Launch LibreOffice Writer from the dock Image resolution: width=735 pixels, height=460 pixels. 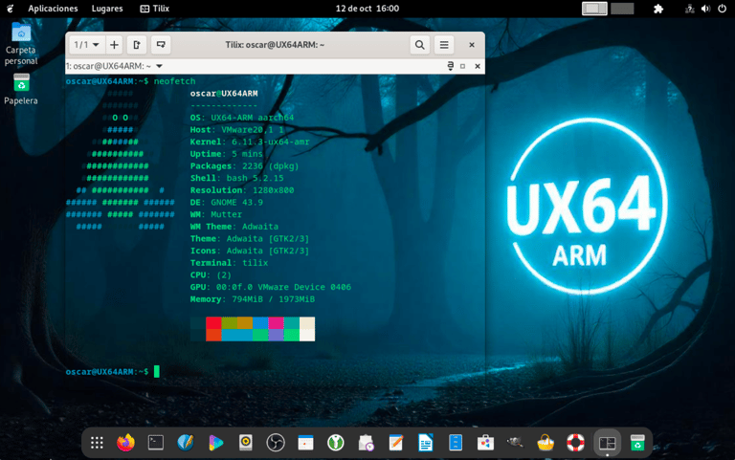426,443
